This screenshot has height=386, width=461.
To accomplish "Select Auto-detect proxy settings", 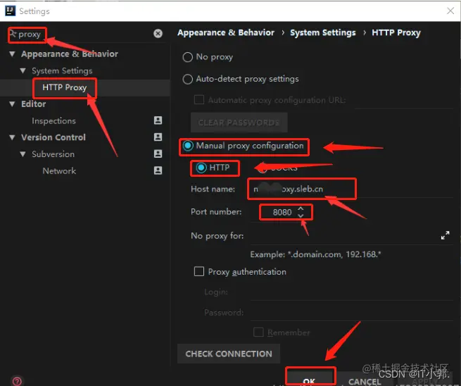I will tap(188, 79).
